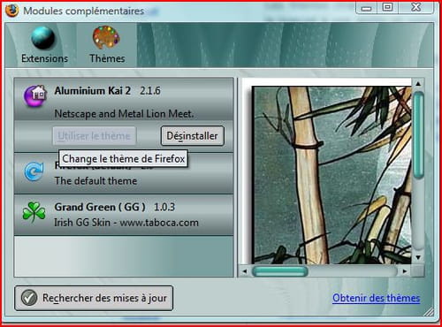Click the checkmark icon on update button

[x=29, y=298]
